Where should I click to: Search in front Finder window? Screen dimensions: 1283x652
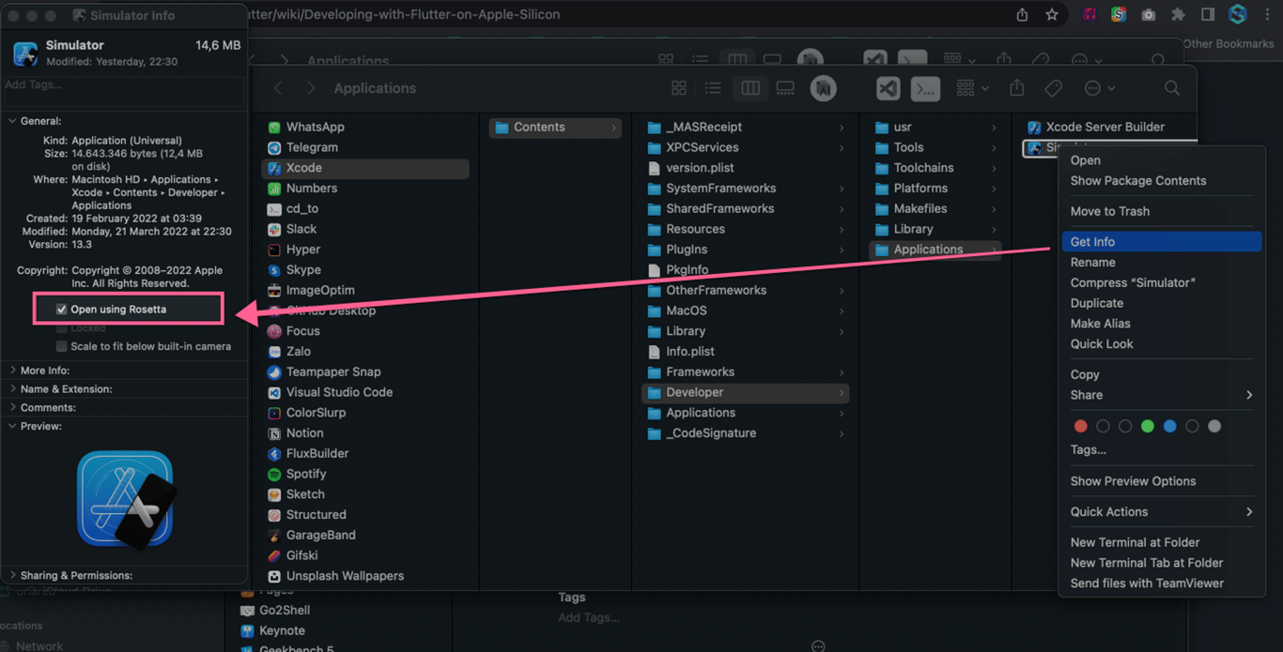[1172, 88]
